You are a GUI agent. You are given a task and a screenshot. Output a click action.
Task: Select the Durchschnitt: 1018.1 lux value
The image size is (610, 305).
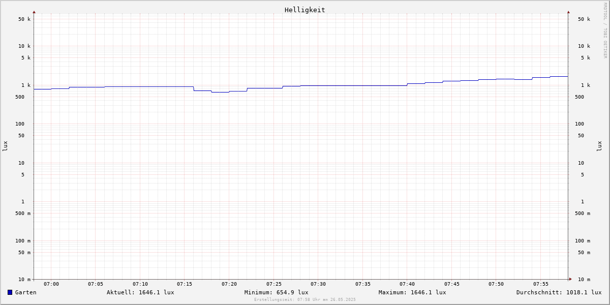(x=559, y=292)
